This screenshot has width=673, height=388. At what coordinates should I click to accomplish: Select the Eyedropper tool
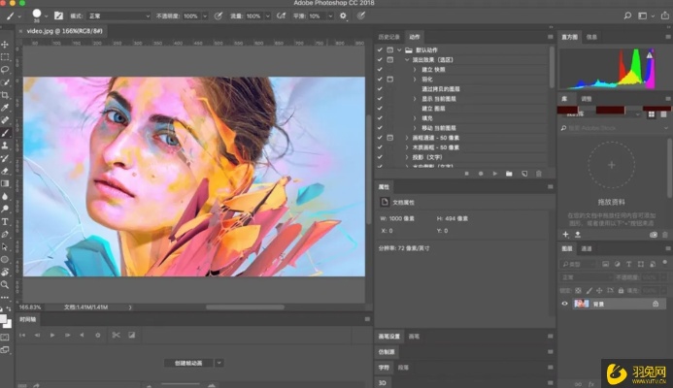tap(5, 108)
